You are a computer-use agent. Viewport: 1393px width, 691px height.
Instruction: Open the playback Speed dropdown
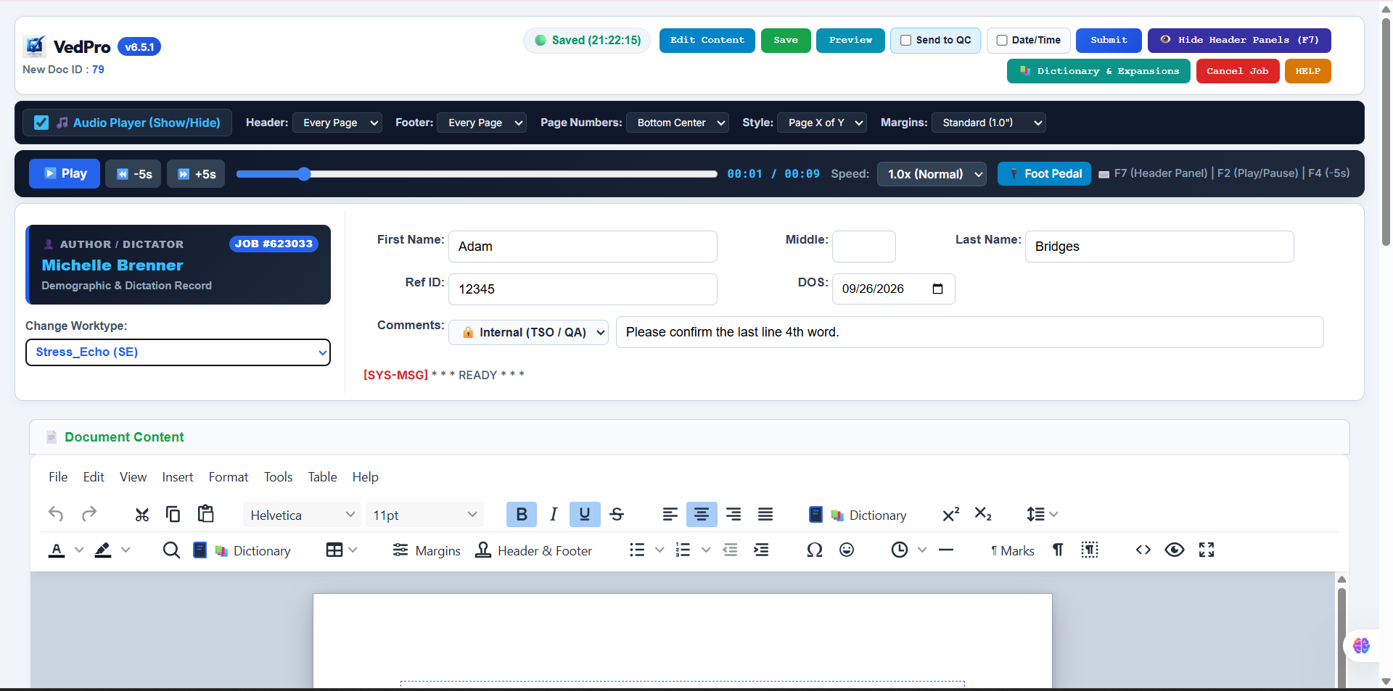932,174
